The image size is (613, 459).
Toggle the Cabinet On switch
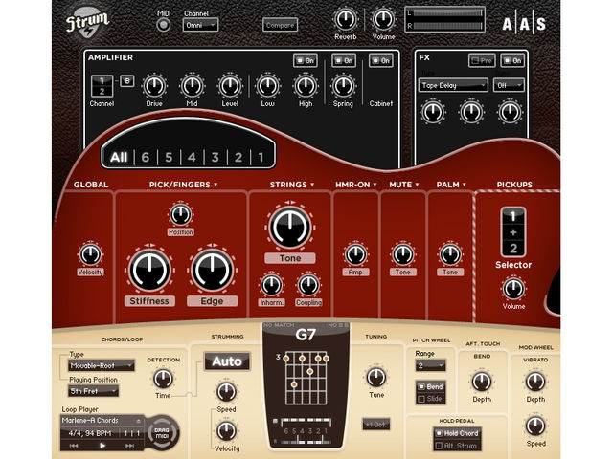pos(381,60)
